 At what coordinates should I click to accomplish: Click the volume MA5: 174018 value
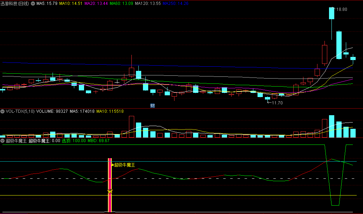(x=82, y=111)
